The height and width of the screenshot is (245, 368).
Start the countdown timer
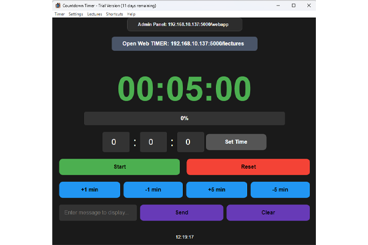120,167
